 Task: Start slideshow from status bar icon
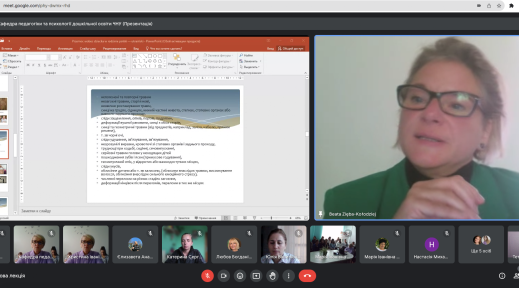point(254,218)
